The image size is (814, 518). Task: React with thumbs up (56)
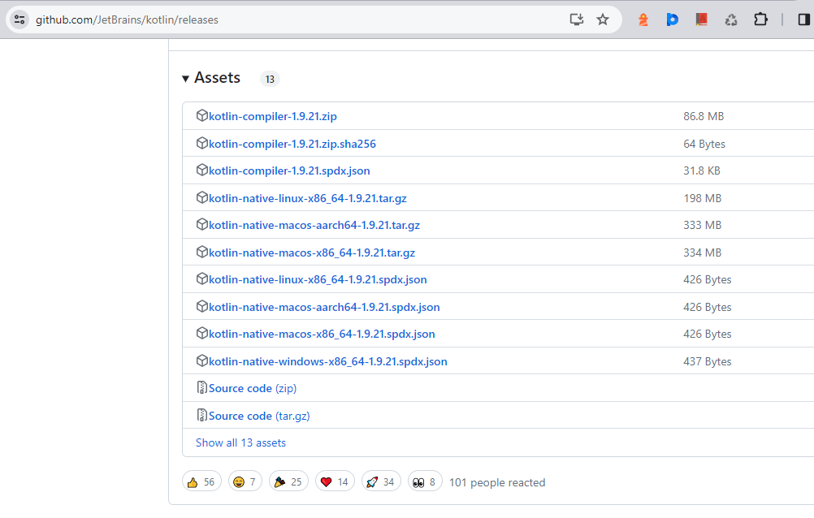point(201,482)
